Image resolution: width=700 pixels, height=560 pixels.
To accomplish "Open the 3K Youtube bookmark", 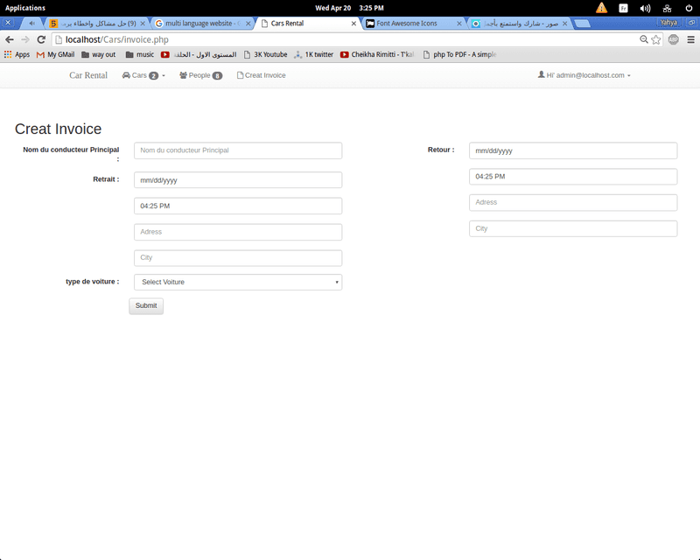I will [266, 54].
